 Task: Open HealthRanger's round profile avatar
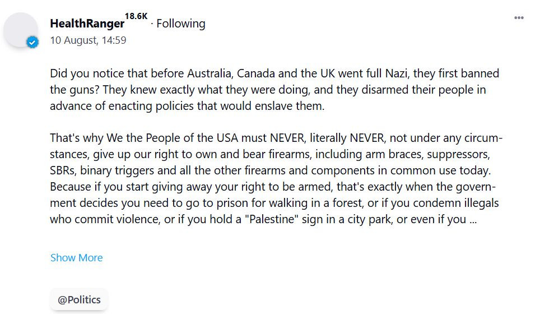(21, 30)
